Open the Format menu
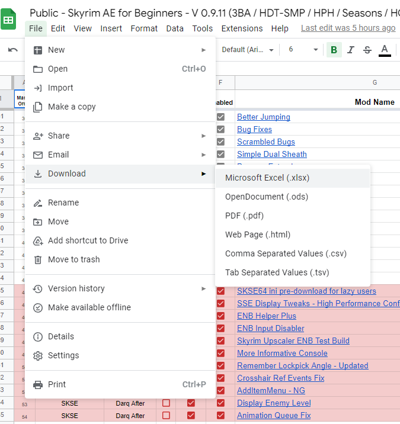Image resolution: width=400 pixels, height=424 pixels. 144,28
